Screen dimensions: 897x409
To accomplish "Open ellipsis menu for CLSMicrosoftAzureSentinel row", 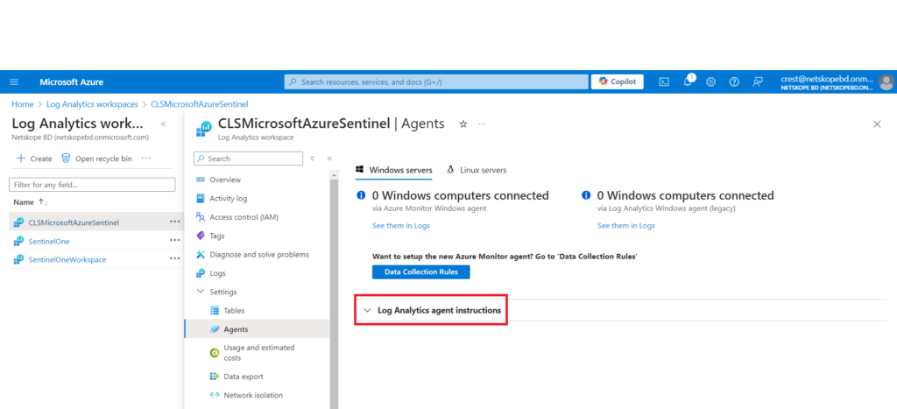I will click(174, 222).
